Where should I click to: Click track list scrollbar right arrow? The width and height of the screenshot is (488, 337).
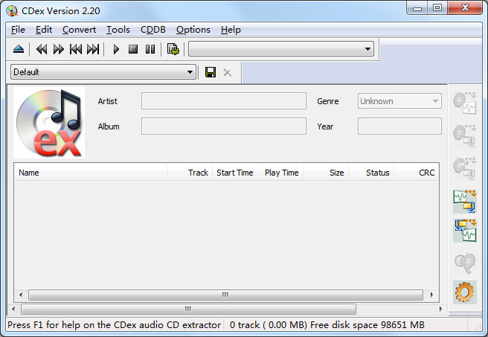coord(431,295)
